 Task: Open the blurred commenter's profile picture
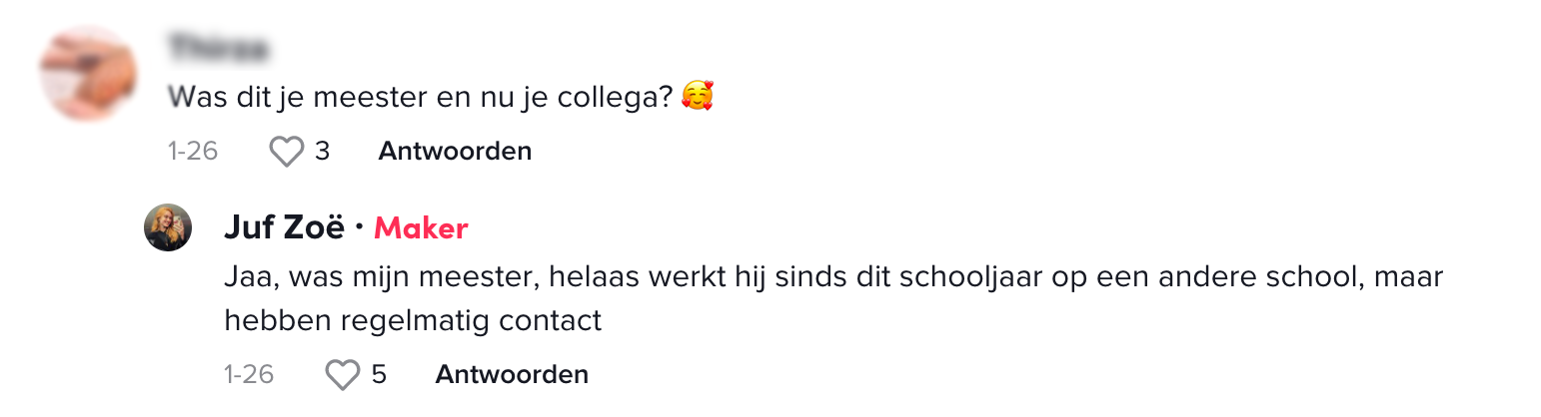(88, 74)
